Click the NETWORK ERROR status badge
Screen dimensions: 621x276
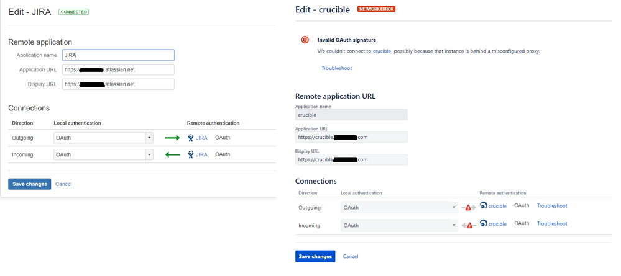(x=376, y=9)
